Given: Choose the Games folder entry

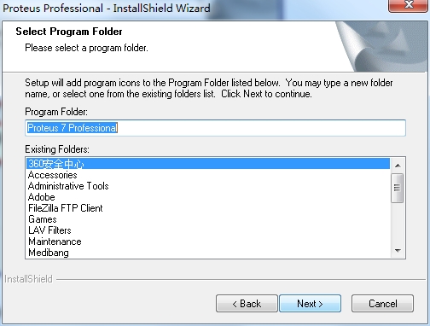Looking at the screenshot, I should pyautogui.click(x=208, y=219).
